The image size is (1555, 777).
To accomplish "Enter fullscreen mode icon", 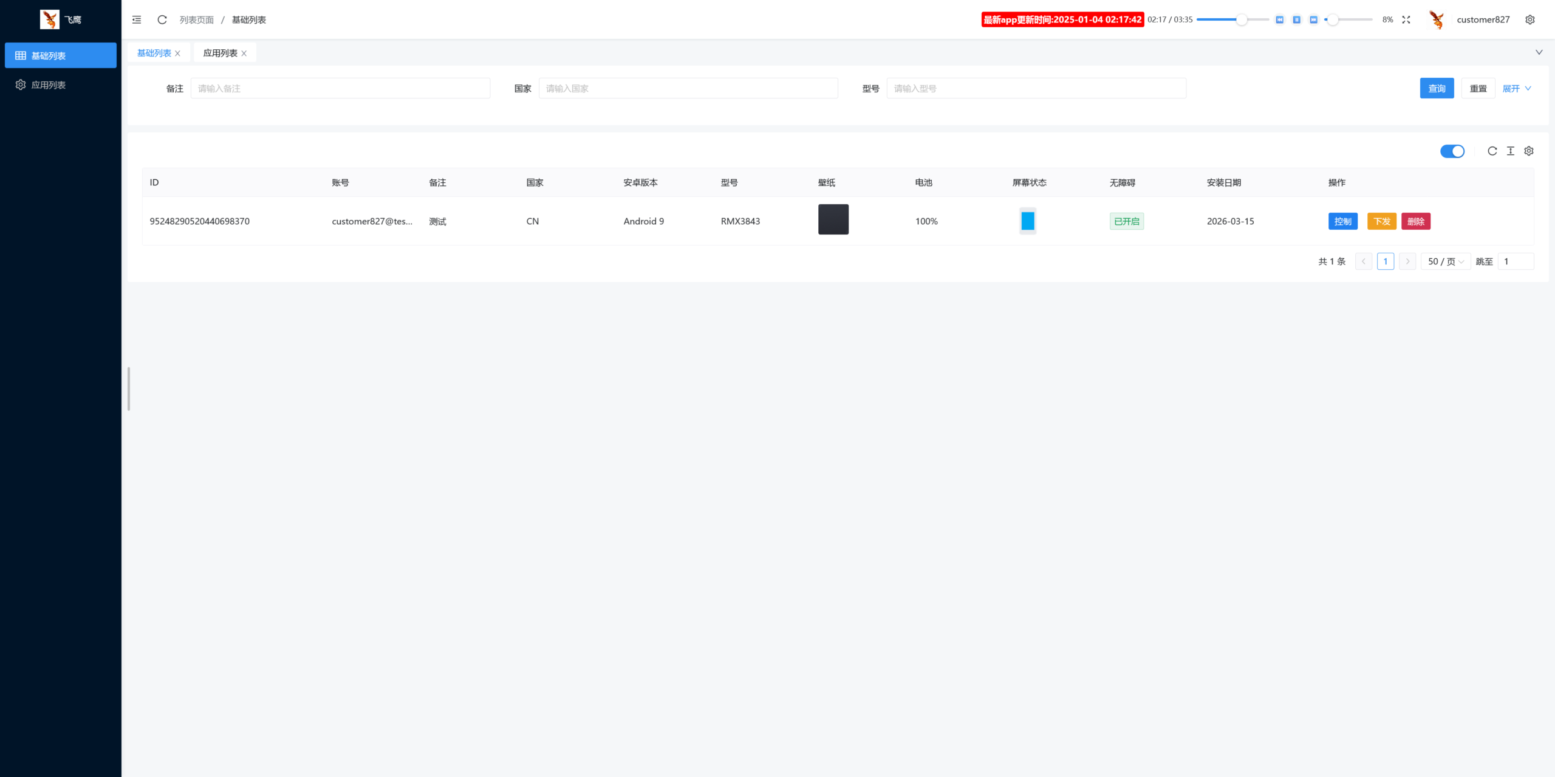I will pos(1406,19).
